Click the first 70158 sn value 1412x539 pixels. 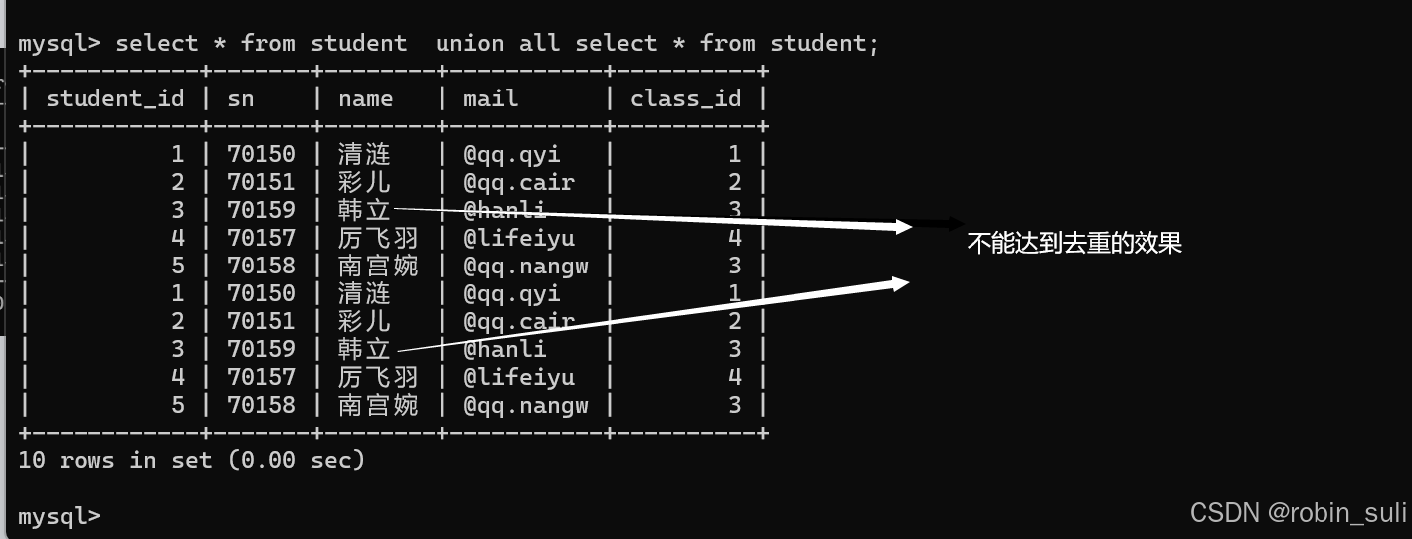pyautogui.click(x=262, y=266)
